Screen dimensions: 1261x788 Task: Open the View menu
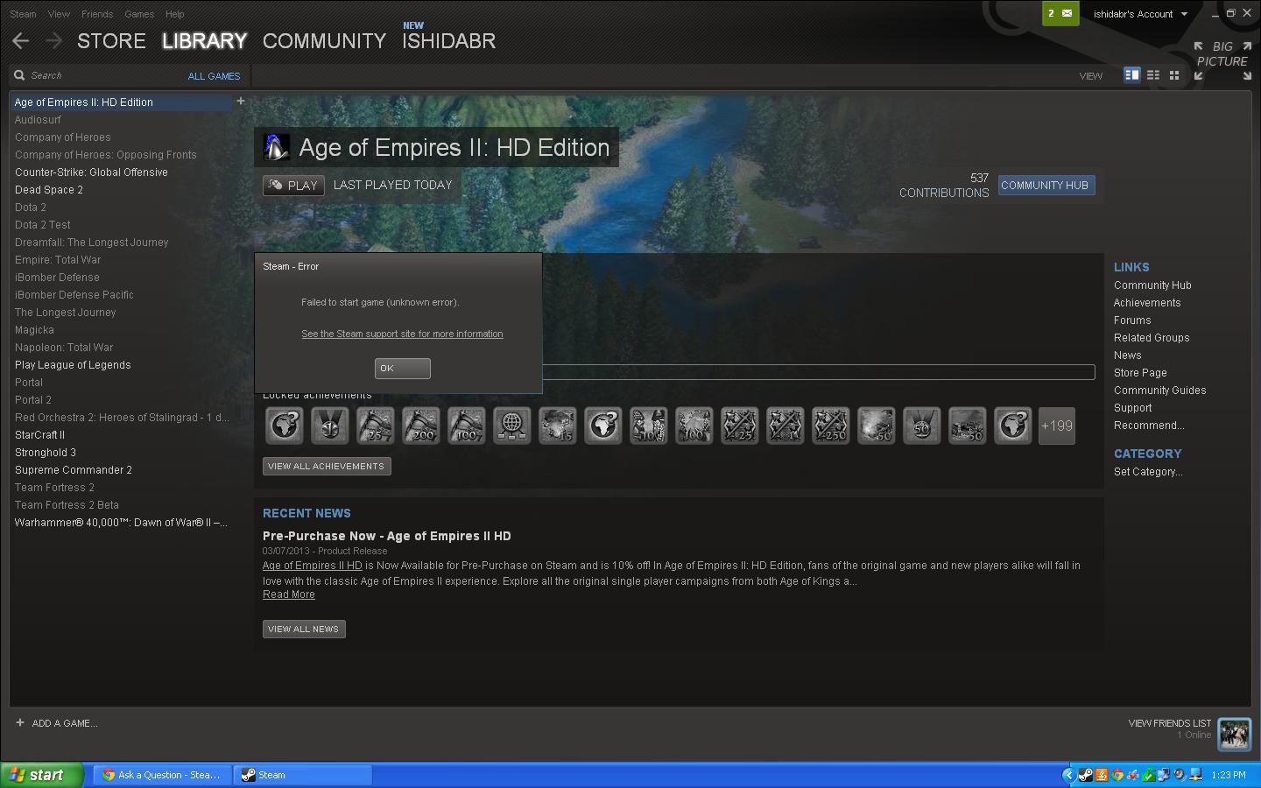tap(59, 14)
